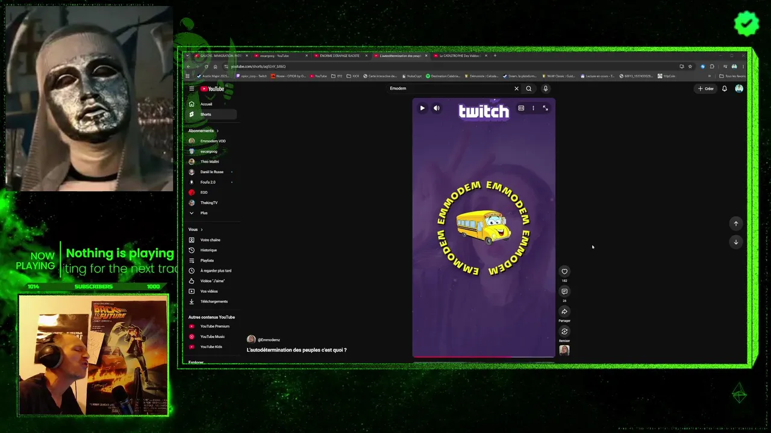Switch to La CATASTROPHE Des Vidéos tab
This screenshot has width=771, height=433.
tap(460, 56)
